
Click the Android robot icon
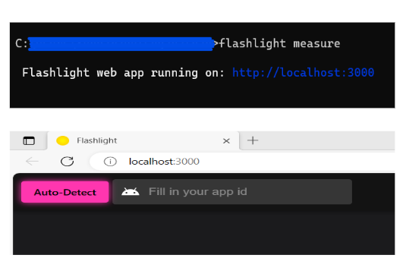[131, 192]
